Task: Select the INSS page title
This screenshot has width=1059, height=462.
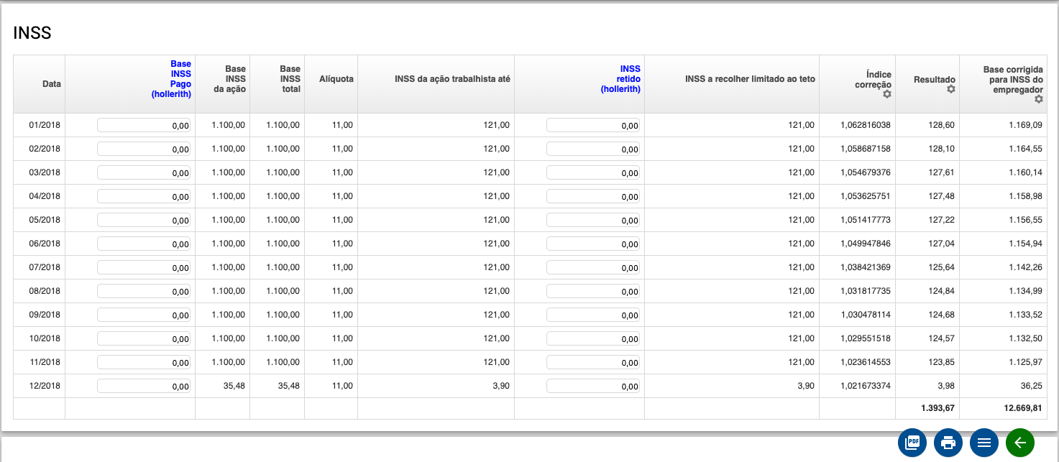Action: pos(32,33)
